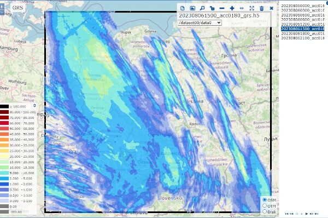Click the horizontal double-arrow icon in toolbar
This screenshot has width=328, height=218.
242,8
